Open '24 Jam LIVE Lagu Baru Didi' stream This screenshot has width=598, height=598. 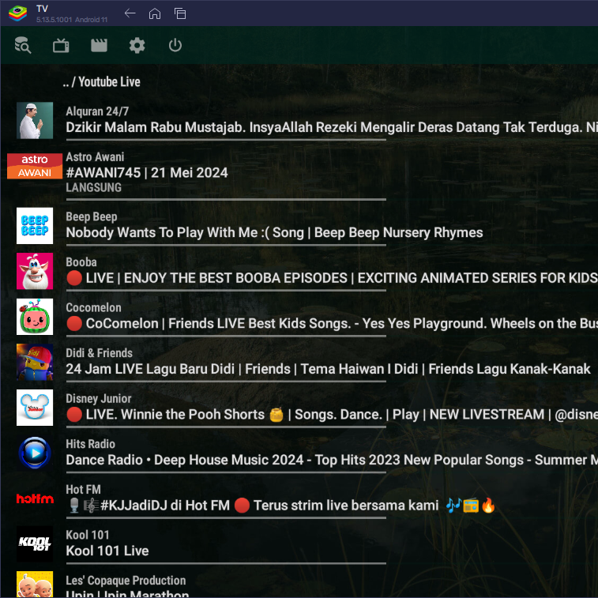[x=328, y=369]
